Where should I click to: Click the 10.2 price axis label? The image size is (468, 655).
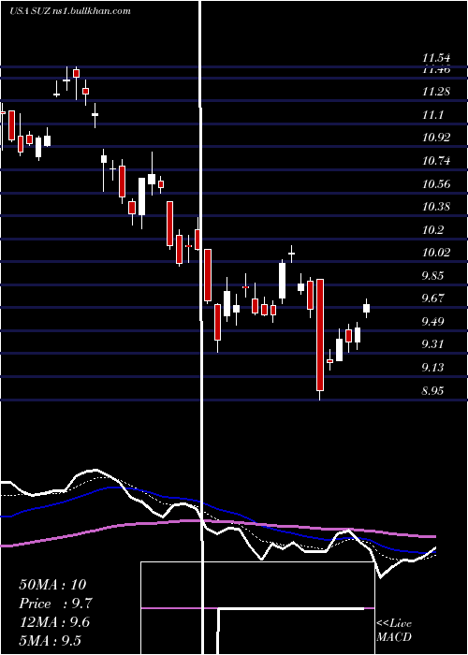click(x=432, y=230)
